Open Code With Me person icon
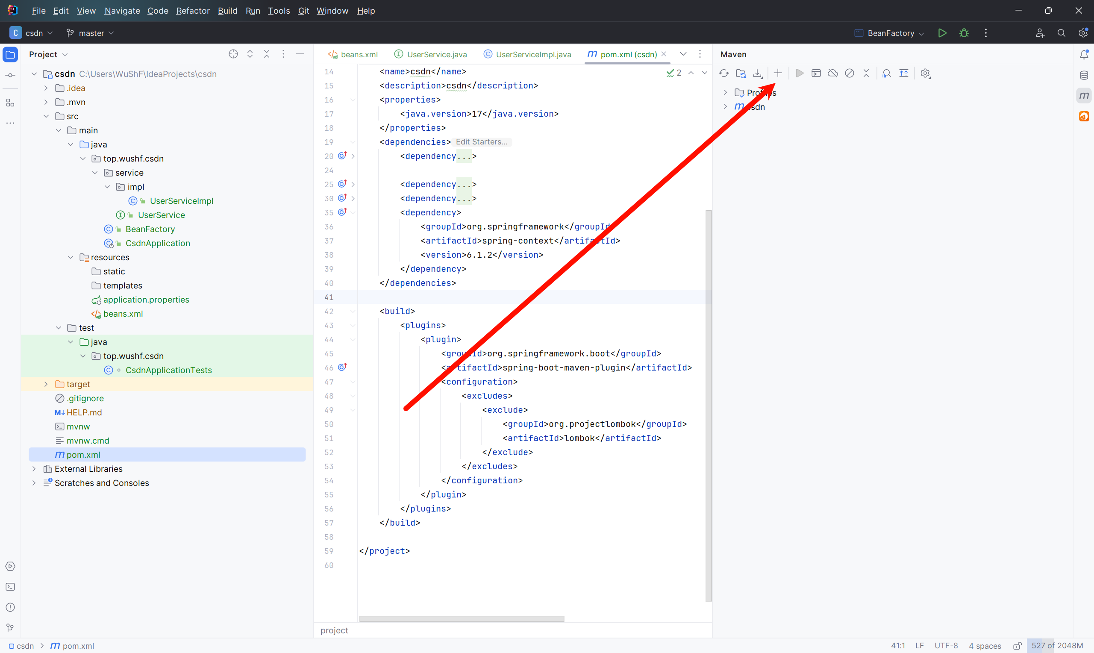The image size is (1094, 653). coord(1040,33)
